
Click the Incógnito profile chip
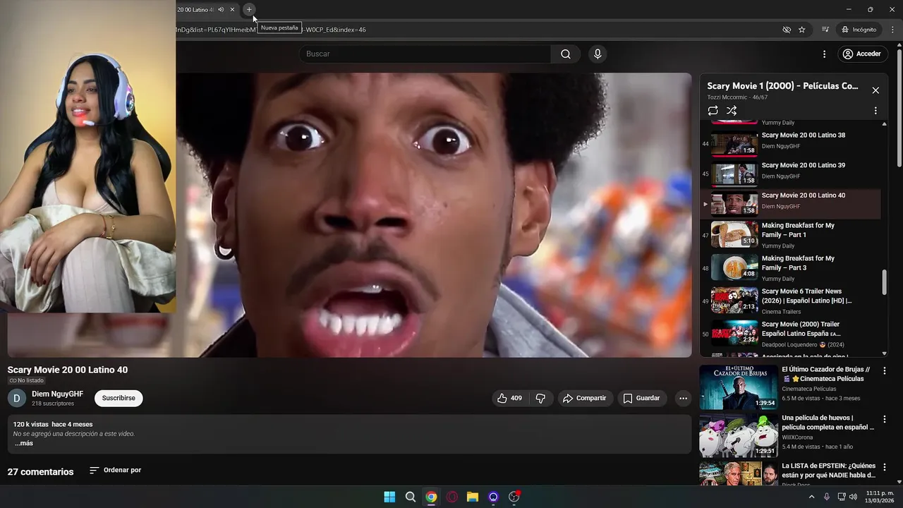pyautogui.click(x=859, y=30)
